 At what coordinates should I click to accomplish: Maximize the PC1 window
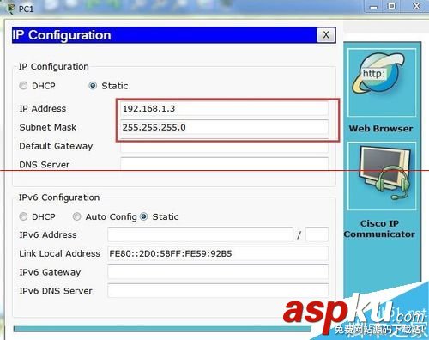point(391,6)
